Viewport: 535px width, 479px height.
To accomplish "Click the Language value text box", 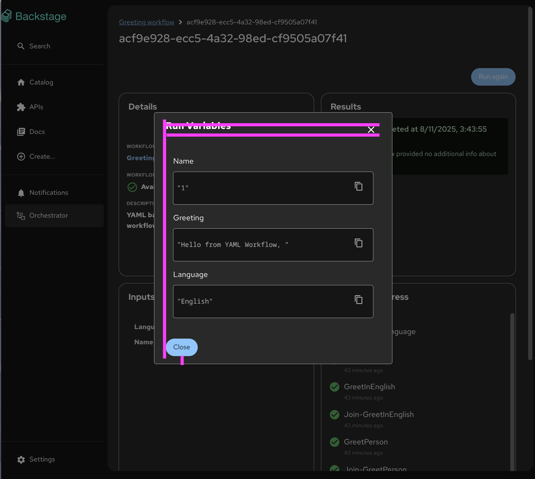I will [262, 301].
